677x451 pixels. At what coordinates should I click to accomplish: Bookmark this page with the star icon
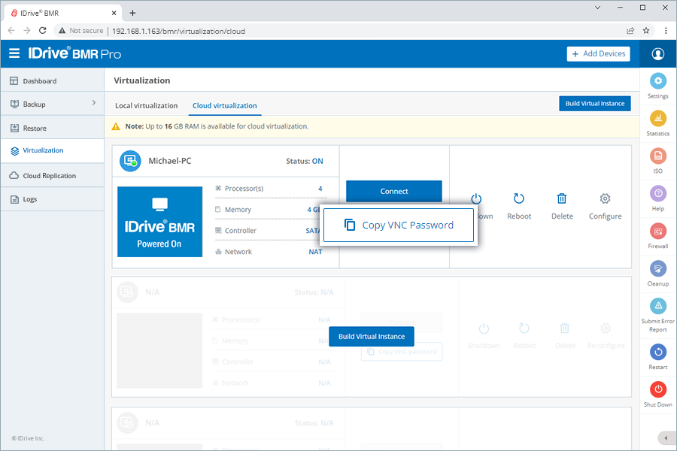point(646,31)
